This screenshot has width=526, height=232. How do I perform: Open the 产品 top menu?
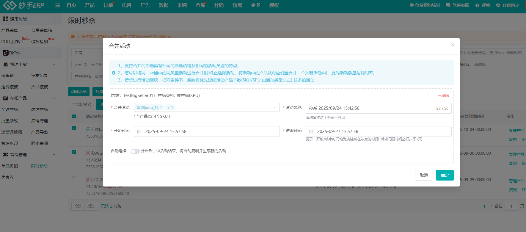[x=90, y=5]
